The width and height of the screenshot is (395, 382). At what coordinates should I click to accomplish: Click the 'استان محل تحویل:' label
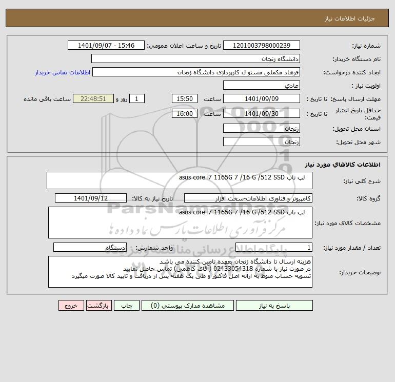point(357,129)
